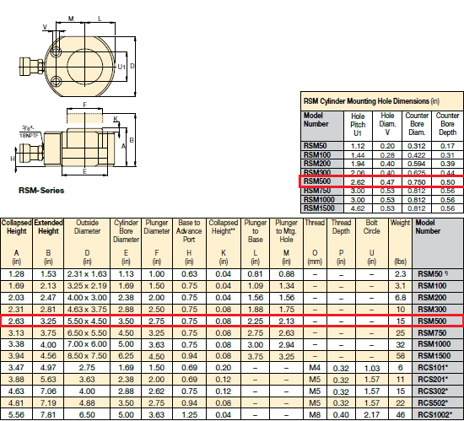Image resolution: width=464 pixels, height=421 pixels.
Task: Select the 5.50 x 4.50 outside diameter cell
Action: point(87,321)
